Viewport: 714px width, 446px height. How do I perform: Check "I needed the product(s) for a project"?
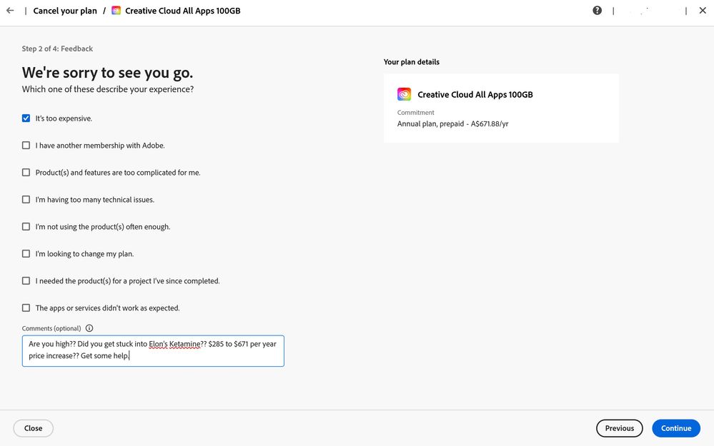click(26, 281)
